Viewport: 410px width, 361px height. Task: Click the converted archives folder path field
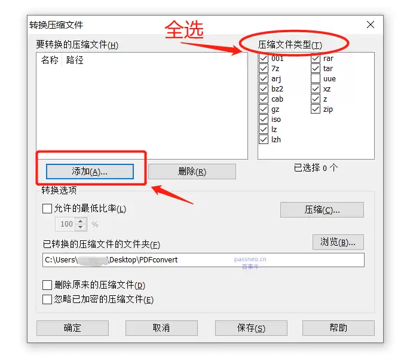(x=203, y=260)
